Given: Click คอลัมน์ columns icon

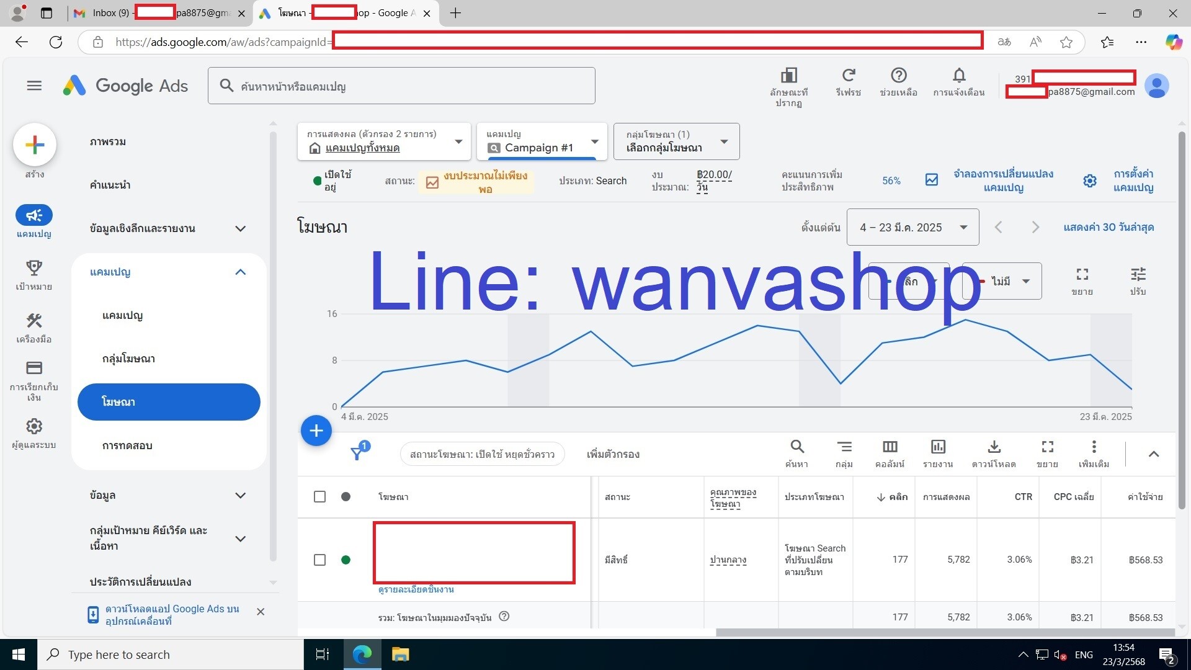Looking at the screenshot, I should [x=890, y=447].
